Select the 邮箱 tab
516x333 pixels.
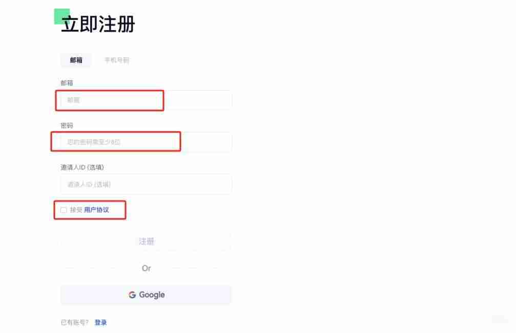tap(75, 60)
